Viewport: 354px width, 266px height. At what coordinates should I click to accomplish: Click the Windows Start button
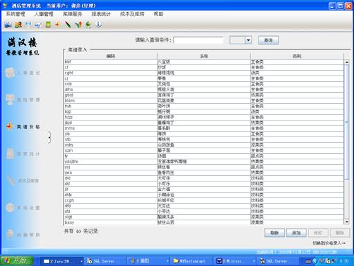point(17,261)
